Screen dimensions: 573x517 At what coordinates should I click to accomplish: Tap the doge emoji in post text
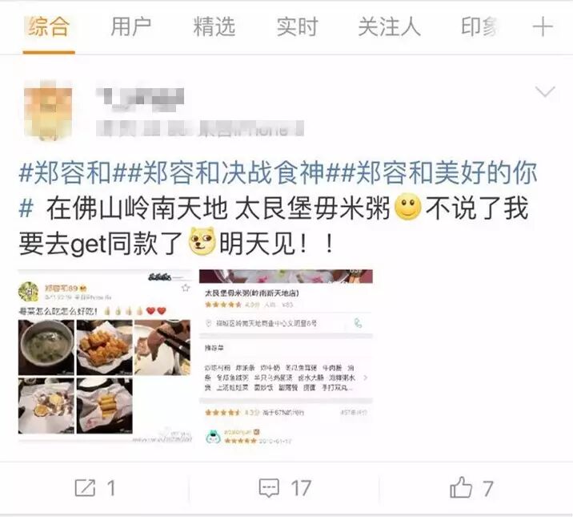coord(202,240)
